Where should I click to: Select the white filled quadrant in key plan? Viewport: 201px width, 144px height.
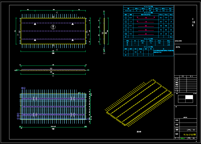(189, 97)
